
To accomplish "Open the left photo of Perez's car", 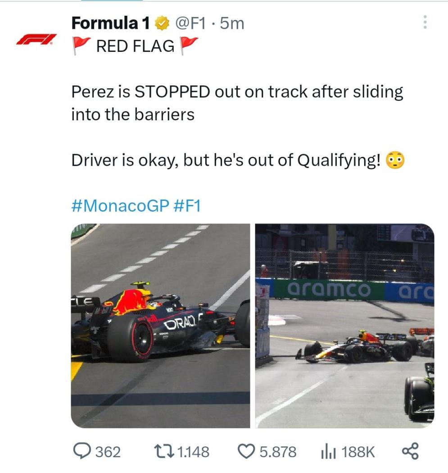I will click(x=160, y=325).
